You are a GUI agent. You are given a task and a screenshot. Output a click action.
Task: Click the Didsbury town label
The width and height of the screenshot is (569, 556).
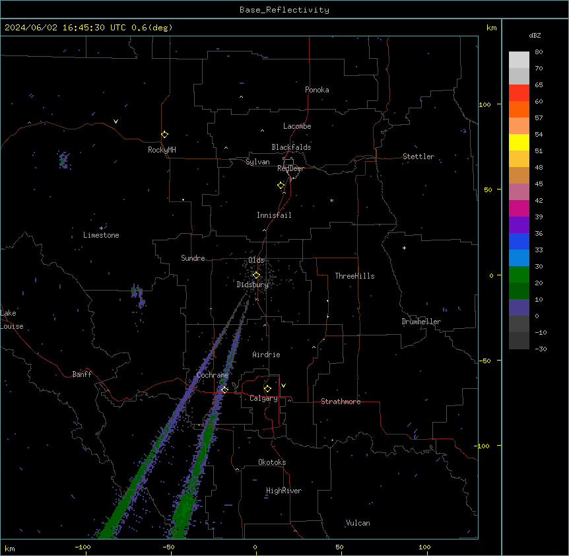tap(253, 285)
